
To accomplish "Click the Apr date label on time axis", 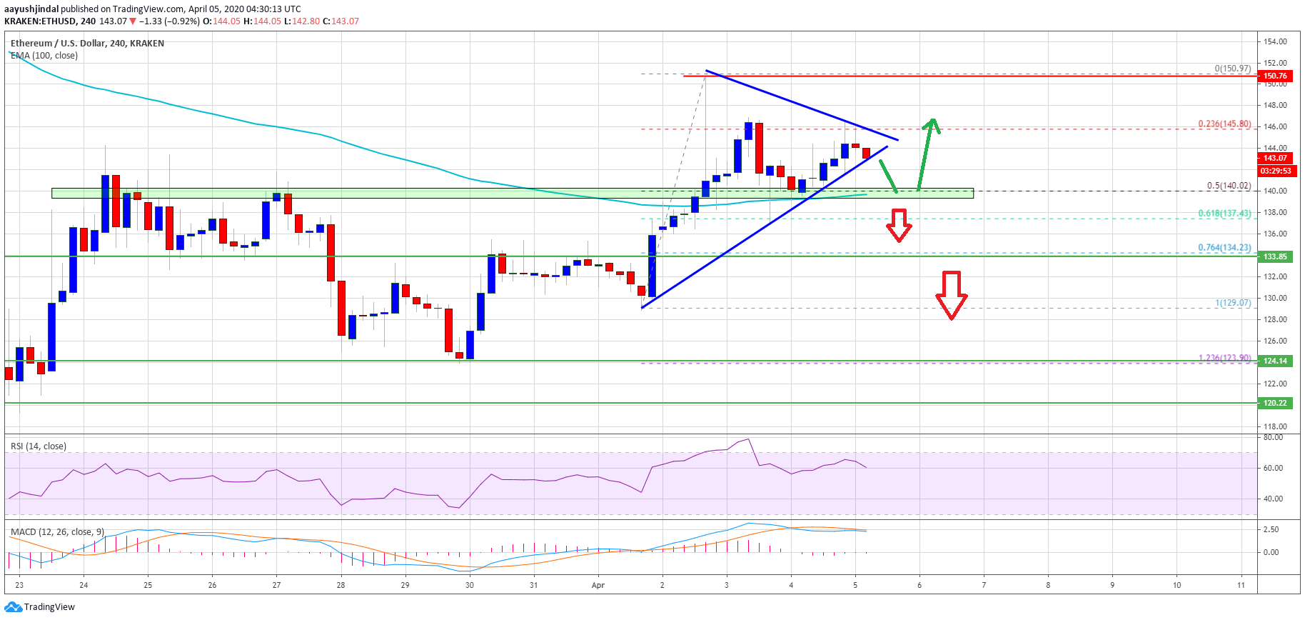I will pos(598,586).
